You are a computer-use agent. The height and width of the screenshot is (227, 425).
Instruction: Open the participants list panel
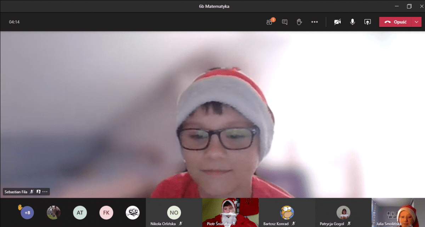click(270, 22)
